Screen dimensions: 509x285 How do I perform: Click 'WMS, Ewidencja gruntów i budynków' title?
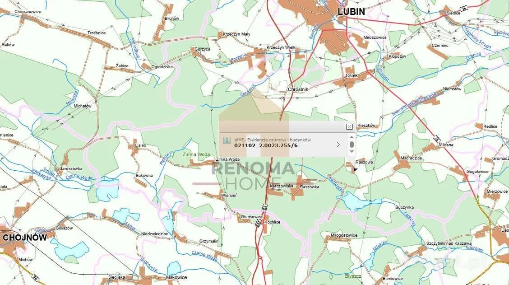[273, 140]
